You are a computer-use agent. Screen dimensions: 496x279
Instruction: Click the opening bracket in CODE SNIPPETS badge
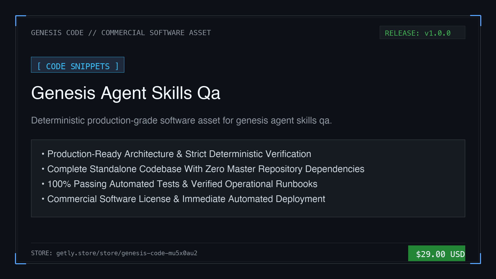coord(39,66)
